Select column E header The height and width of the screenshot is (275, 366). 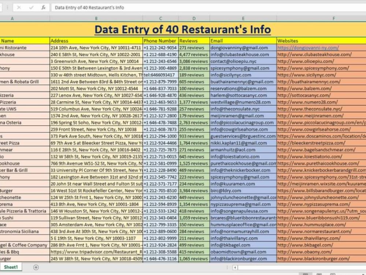tap(243, 18)
